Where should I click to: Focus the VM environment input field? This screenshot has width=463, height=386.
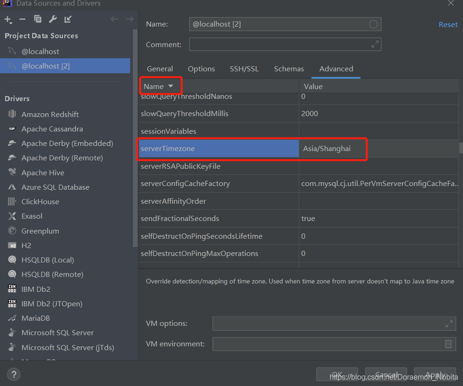[x=334, y=344]
